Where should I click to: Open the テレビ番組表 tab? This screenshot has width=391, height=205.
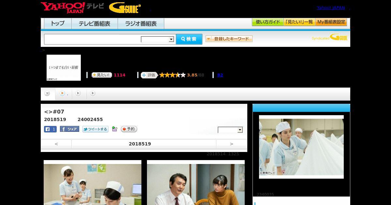pyautogui.click(x=94, y=24)
